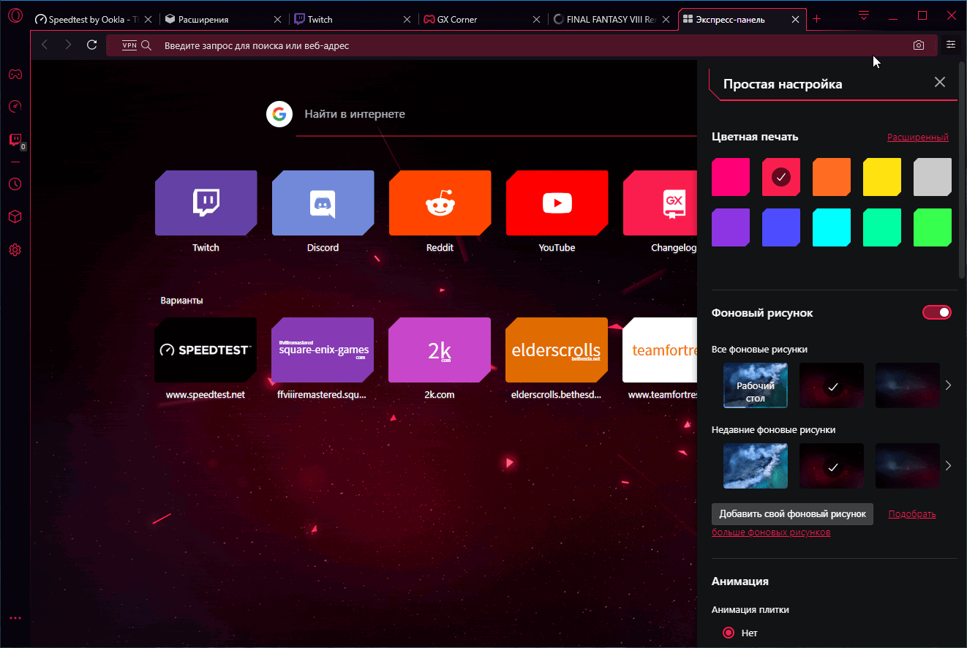The width and height of the screenshot is (967, 648).
Task: Choose the dark blue wallpaper in Недавние фоновые рисунки
Action: (908, 466)
